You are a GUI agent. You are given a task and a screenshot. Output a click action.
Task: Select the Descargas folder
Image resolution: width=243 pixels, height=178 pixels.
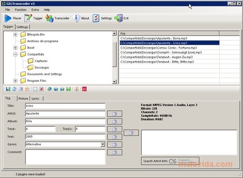(41, 68)
